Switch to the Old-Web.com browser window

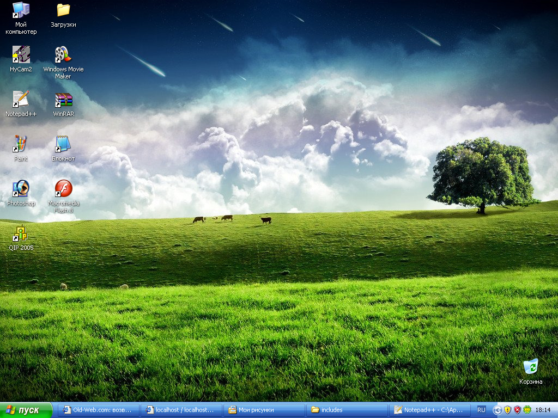pos(99,410)
